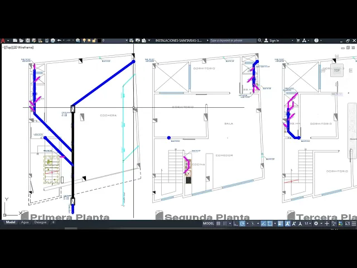
Task: Toggle Ortho mode in status bar
Action: coord(236,223)
